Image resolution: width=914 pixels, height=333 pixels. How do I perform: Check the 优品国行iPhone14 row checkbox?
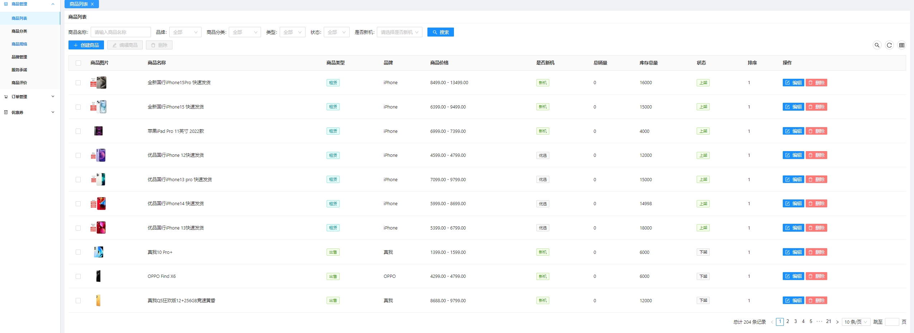pos(78,204)
